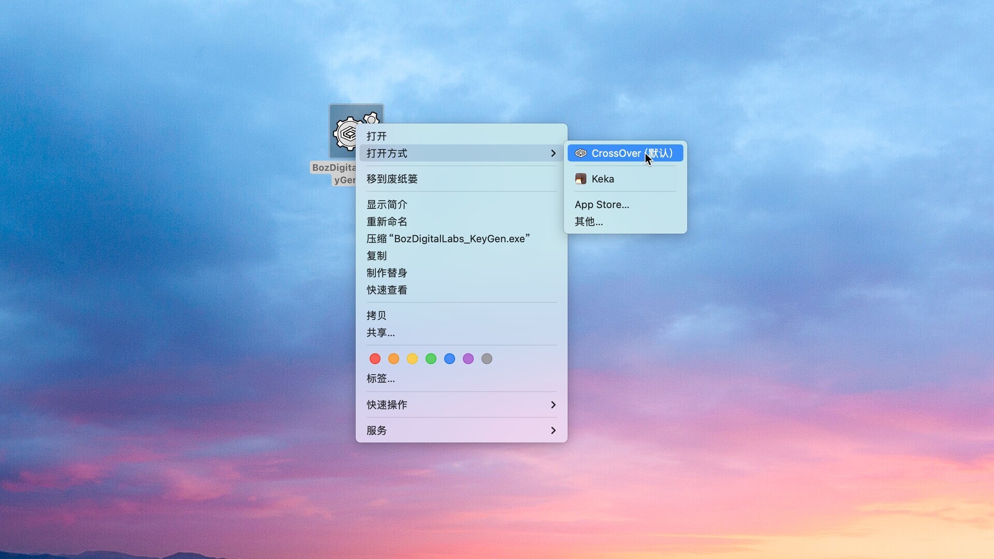
Task: Choose 其他… to pick another app
Action: point(589,222)
